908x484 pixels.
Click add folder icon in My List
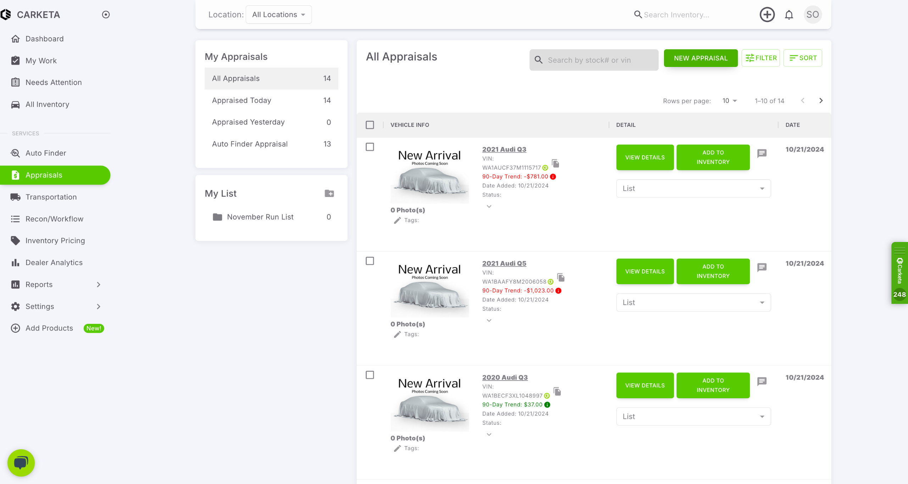(x=329, y=193)
